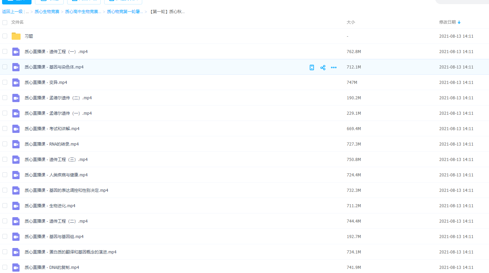Click share icon on 基因与染色体.mp4 row
This screenshot has height=273, width=489.
[x=323, y=67]
